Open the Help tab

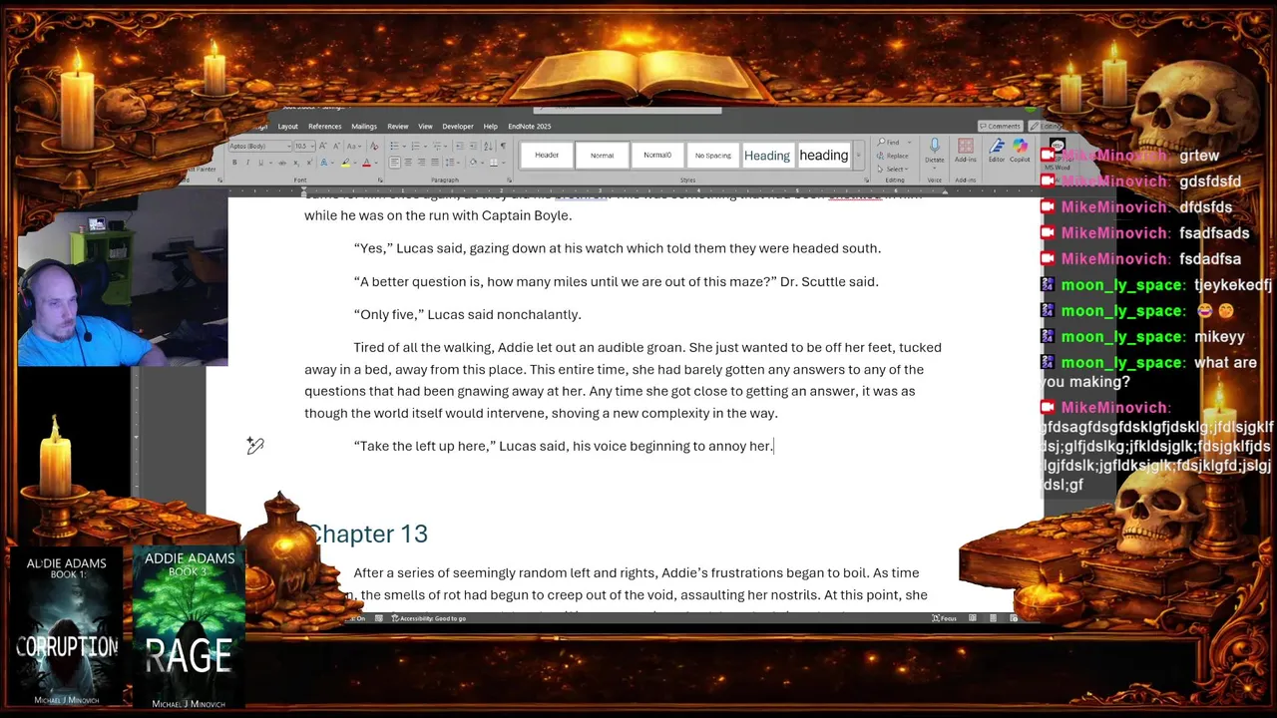(490, 127)
